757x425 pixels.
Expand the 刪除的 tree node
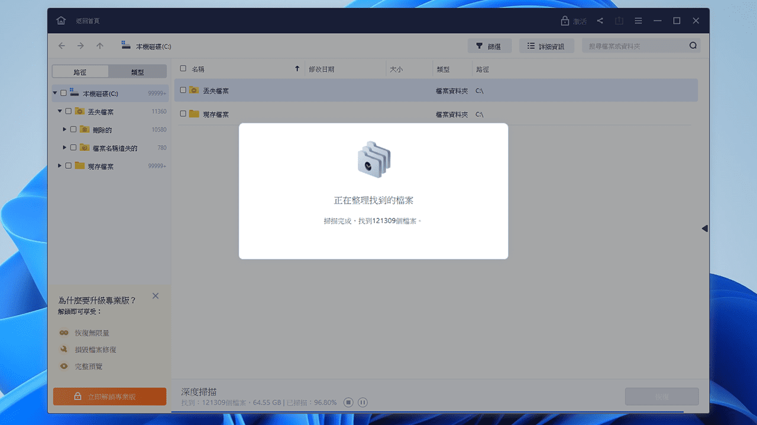pos(65,129)
